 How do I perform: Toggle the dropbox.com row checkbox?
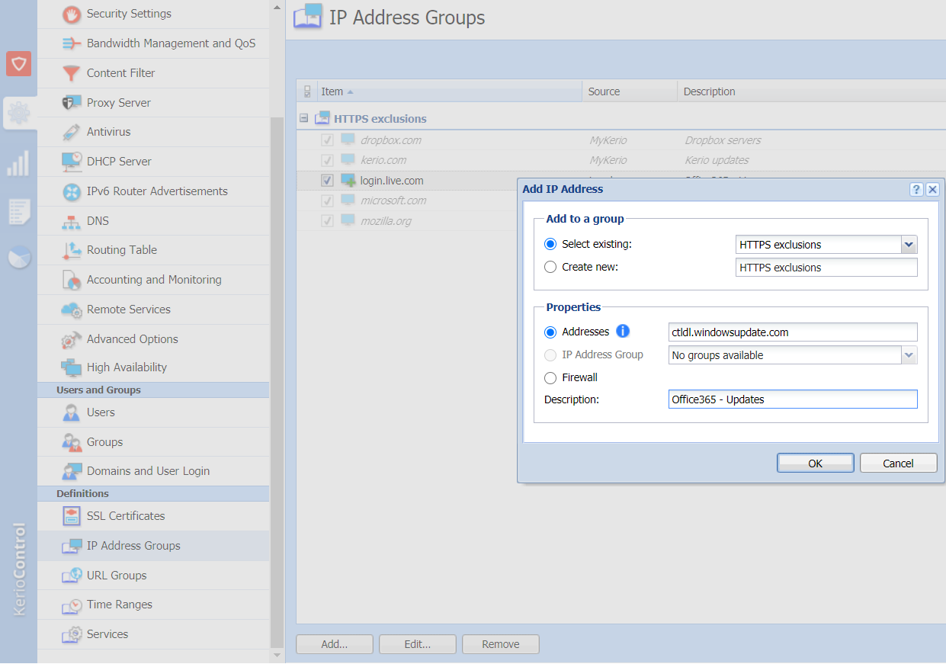click(x=327, y=140)
